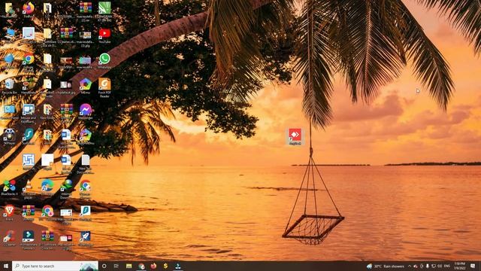
Task: Open the dollar sign app on taskbar
Action: [165, 266]
